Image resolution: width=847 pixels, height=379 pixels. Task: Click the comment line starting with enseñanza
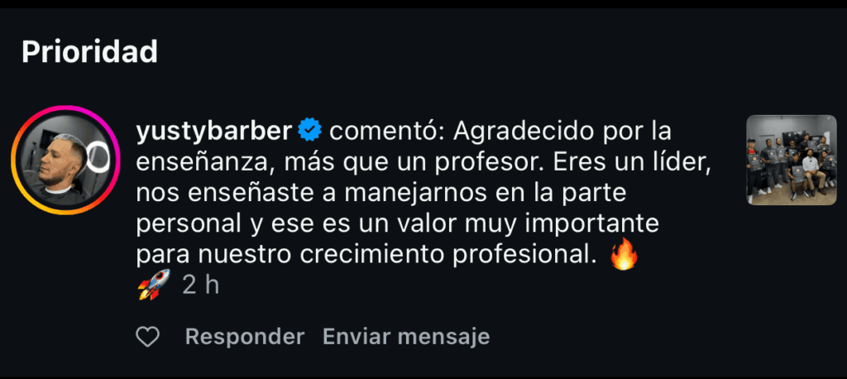[423, 162]
